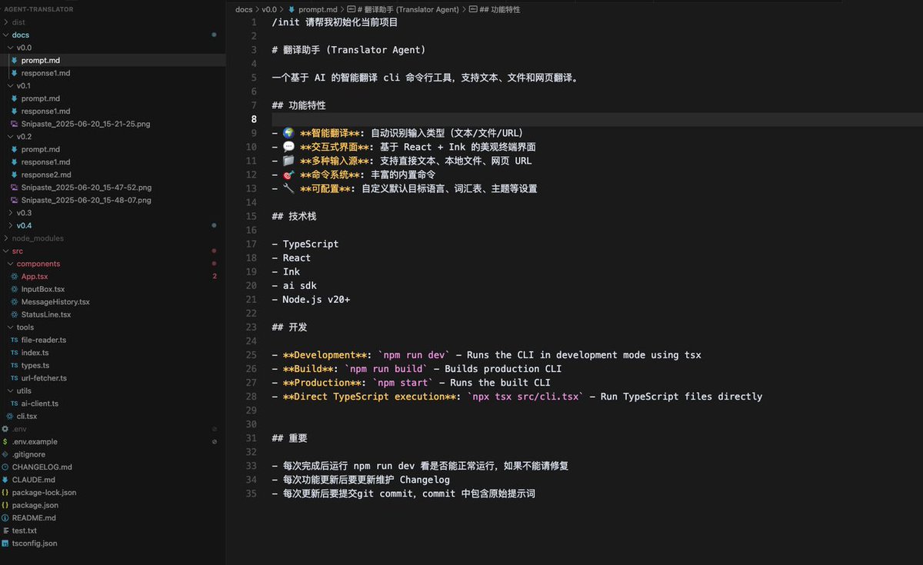923x565 pixels.
Task: Place cursor on empty line 8
Action: [596, 119]
